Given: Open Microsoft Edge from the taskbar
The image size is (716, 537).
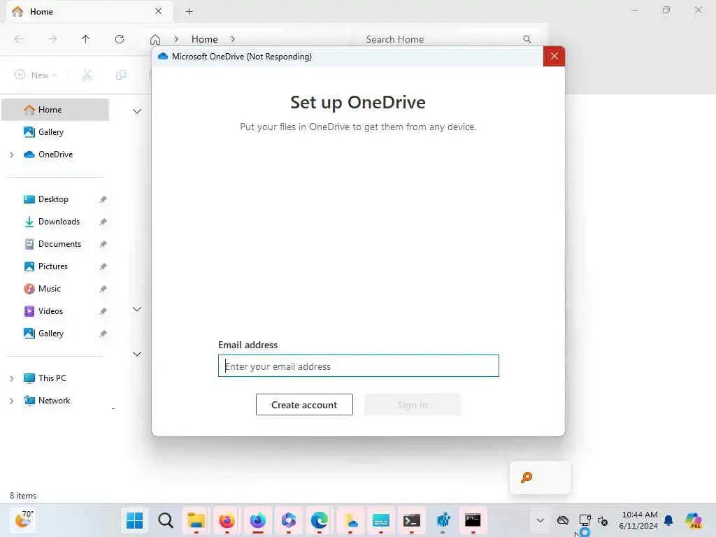Looking at the screenshot, I should (x=319, y=520).
